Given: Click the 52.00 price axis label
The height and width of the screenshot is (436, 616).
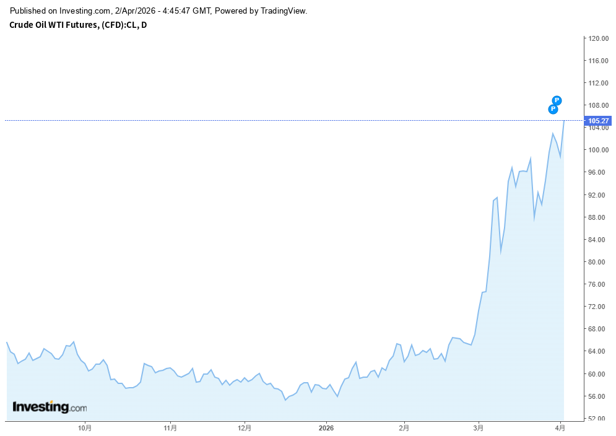Looking at the screenshot, I should pos(598,419).
